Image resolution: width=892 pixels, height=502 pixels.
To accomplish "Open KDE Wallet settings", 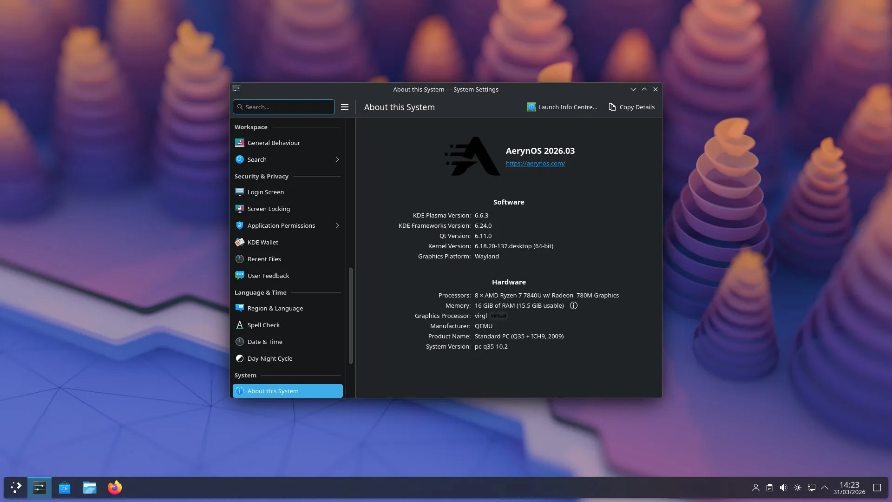I will pos(262,242).
